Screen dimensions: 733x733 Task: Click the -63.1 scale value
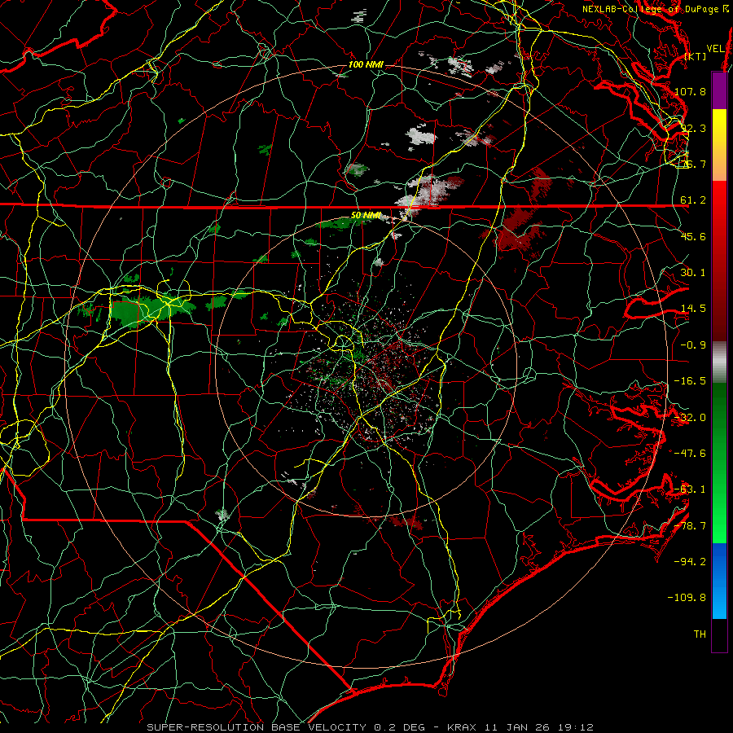click(691, 489)
